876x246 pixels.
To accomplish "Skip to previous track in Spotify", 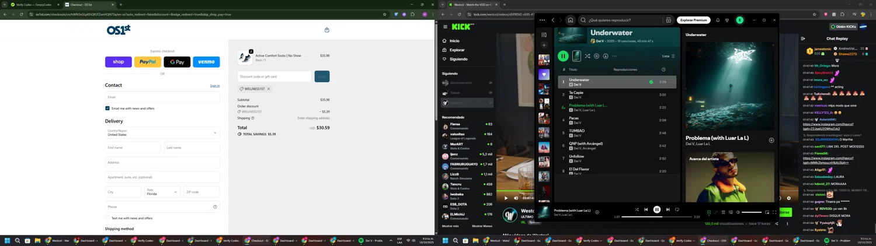I will [x=646, y=209].
